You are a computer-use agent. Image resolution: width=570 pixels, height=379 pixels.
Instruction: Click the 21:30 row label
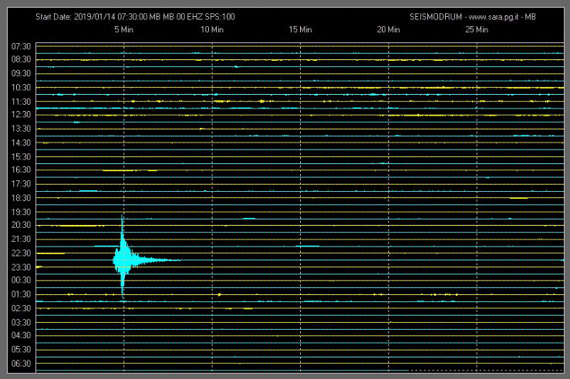tap(21, 239)
